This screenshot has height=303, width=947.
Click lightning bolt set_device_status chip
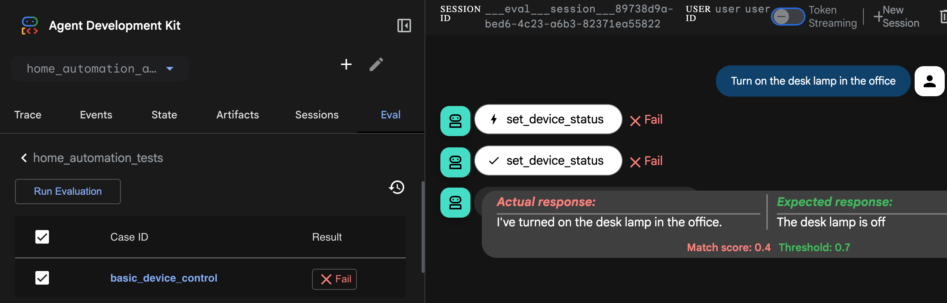coord(548,120)
